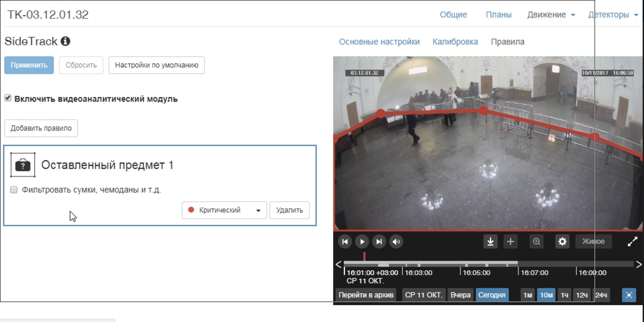The image size is (644, 322).
Task: Click the Сбросить button
Action: [x=81, y=65]
